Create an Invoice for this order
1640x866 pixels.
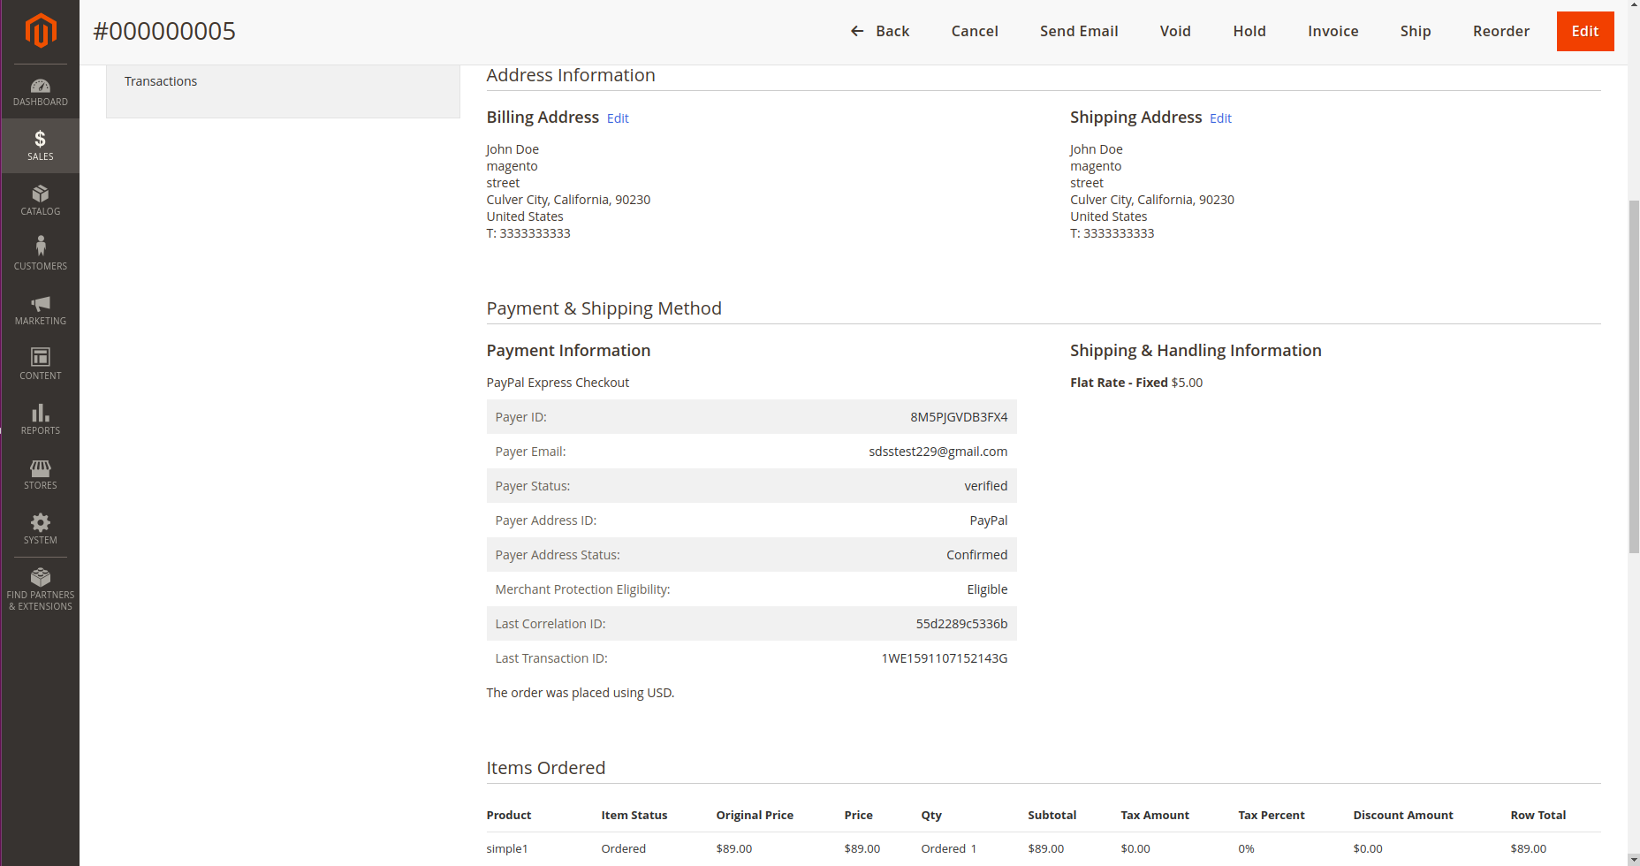click(1332, 31)
